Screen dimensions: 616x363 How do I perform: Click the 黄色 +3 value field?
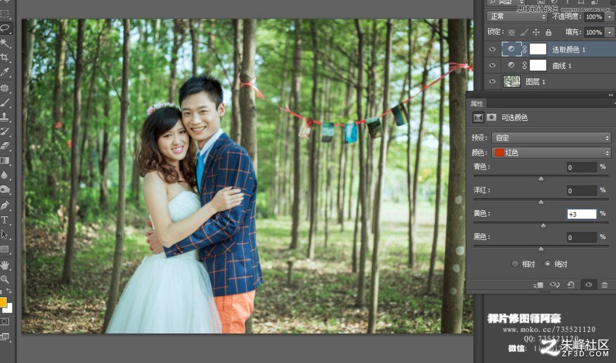coord(581,214)
